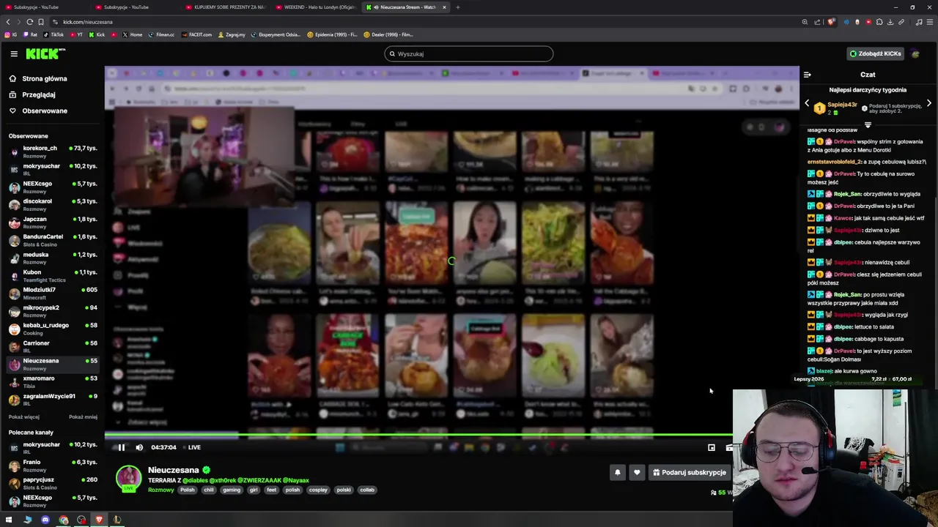Collapse the Czat panel

807,75
